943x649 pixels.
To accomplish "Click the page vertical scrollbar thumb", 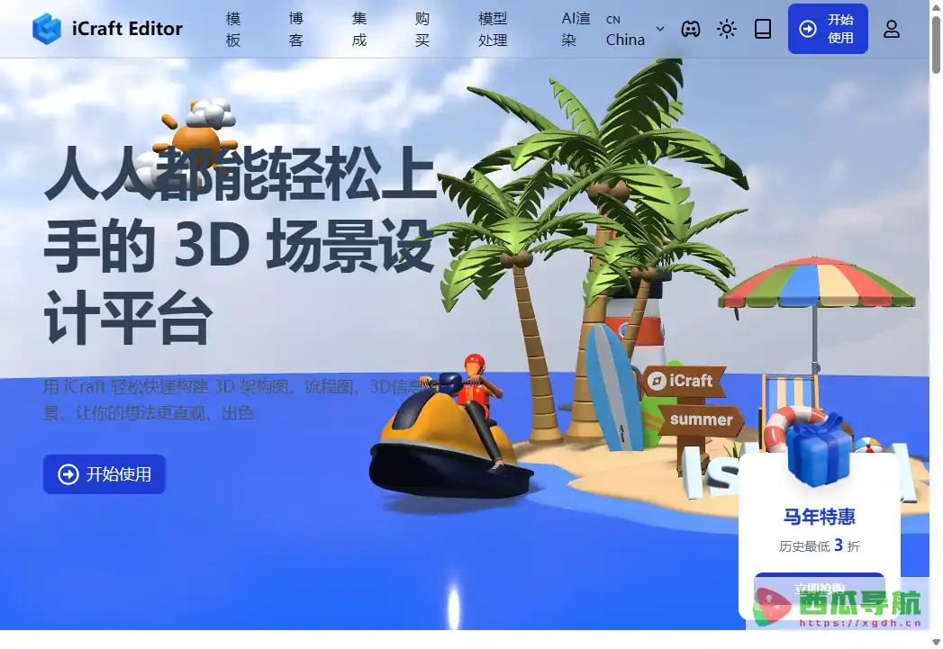I will (x=936, y=45).
